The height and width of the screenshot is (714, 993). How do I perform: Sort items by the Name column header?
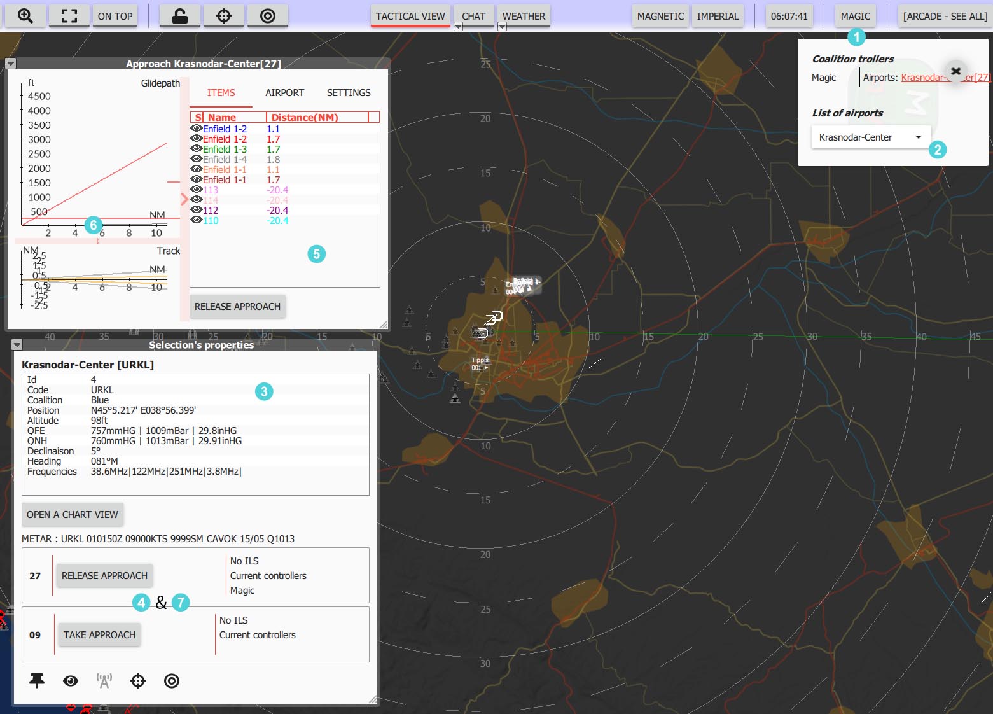click(235, 117)
